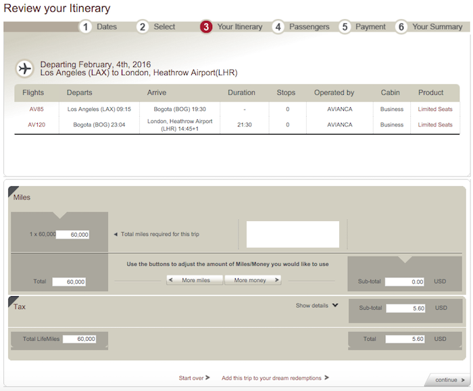Screen dimensions: 473x391
Task: Click the miles required 60,000 field
Action: (x=72, y=234)
